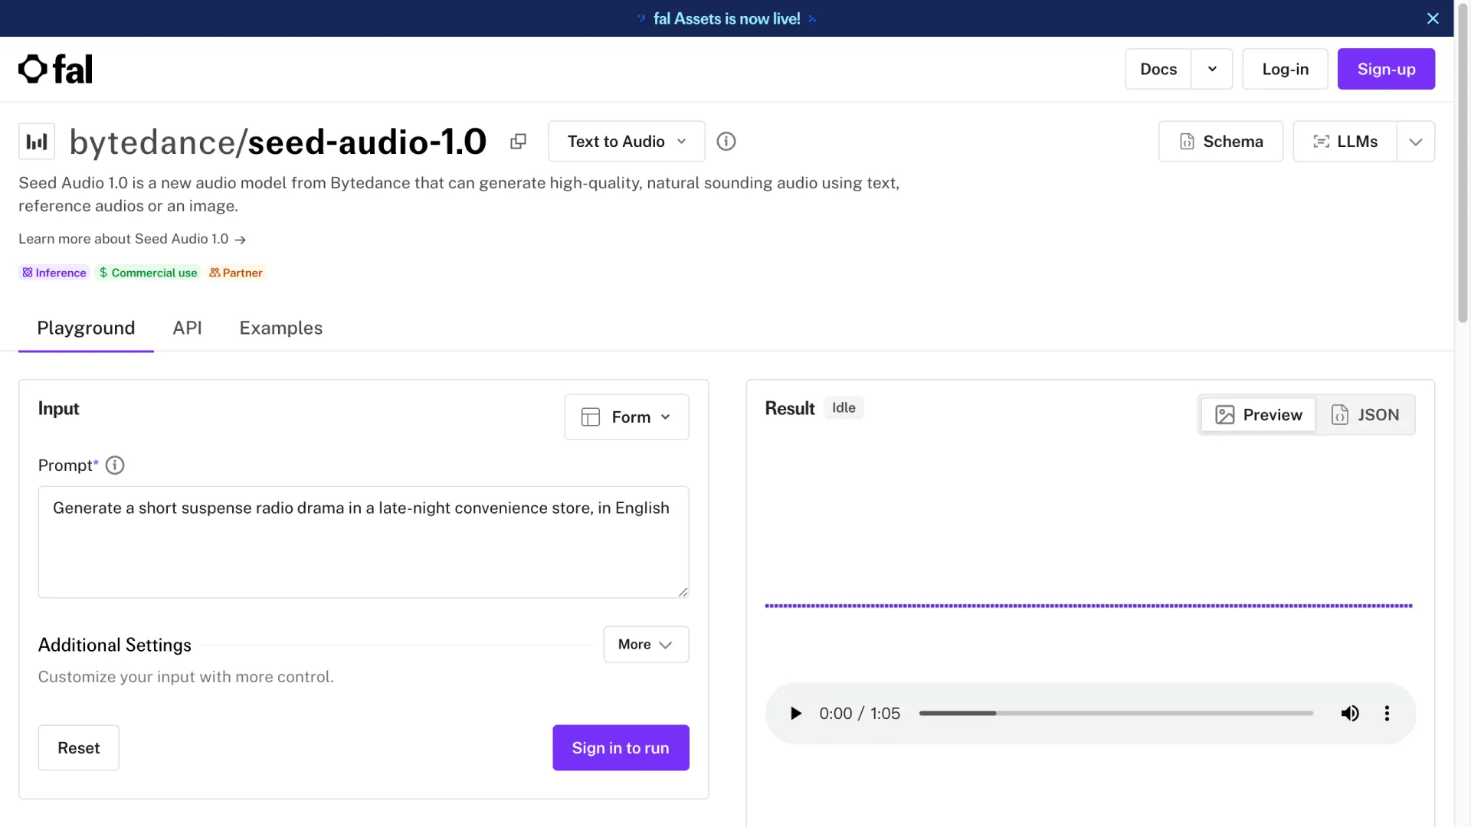Click fal Assets is now live link
This screenshot has height=827, width=1471.
pyautogui.click(x=726, y=18)
